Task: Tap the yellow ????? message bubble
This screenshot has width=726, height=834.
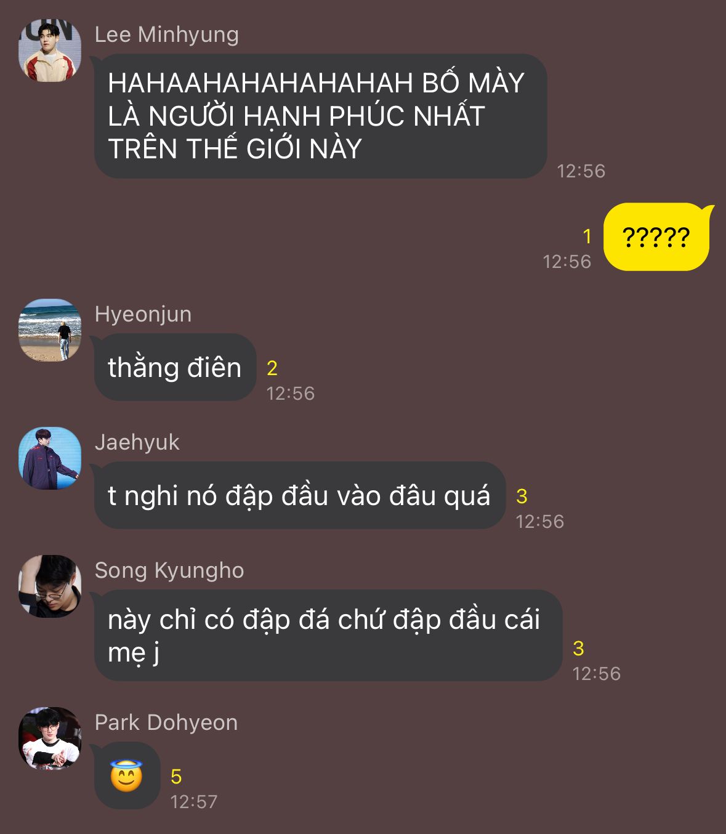Action: (x=656, y=237)
